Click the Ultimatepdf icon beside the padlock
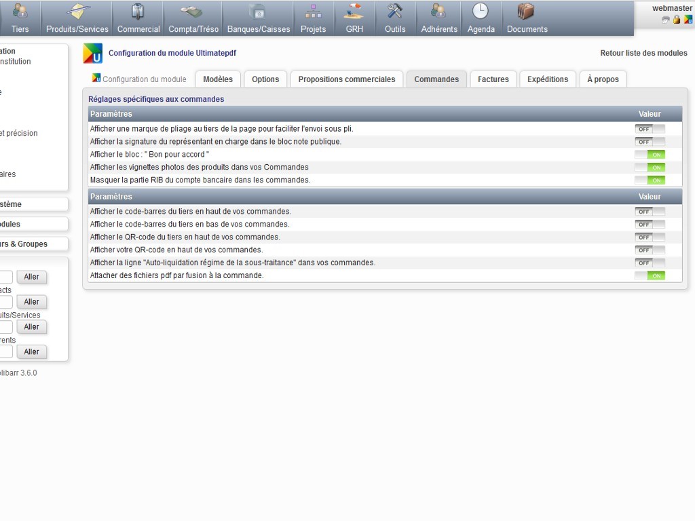695x521 pixels. tap(688, 20)
